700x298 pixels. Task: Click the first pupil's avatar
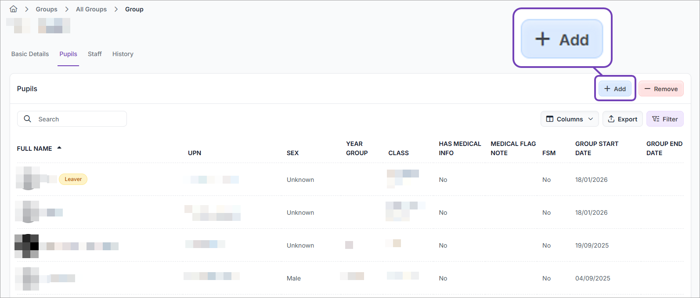[28, 179]
